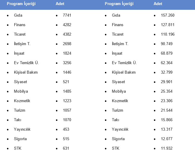
Task: Select the Kişisel Bakım value 32.799
Action: click(x=167, y=72)
